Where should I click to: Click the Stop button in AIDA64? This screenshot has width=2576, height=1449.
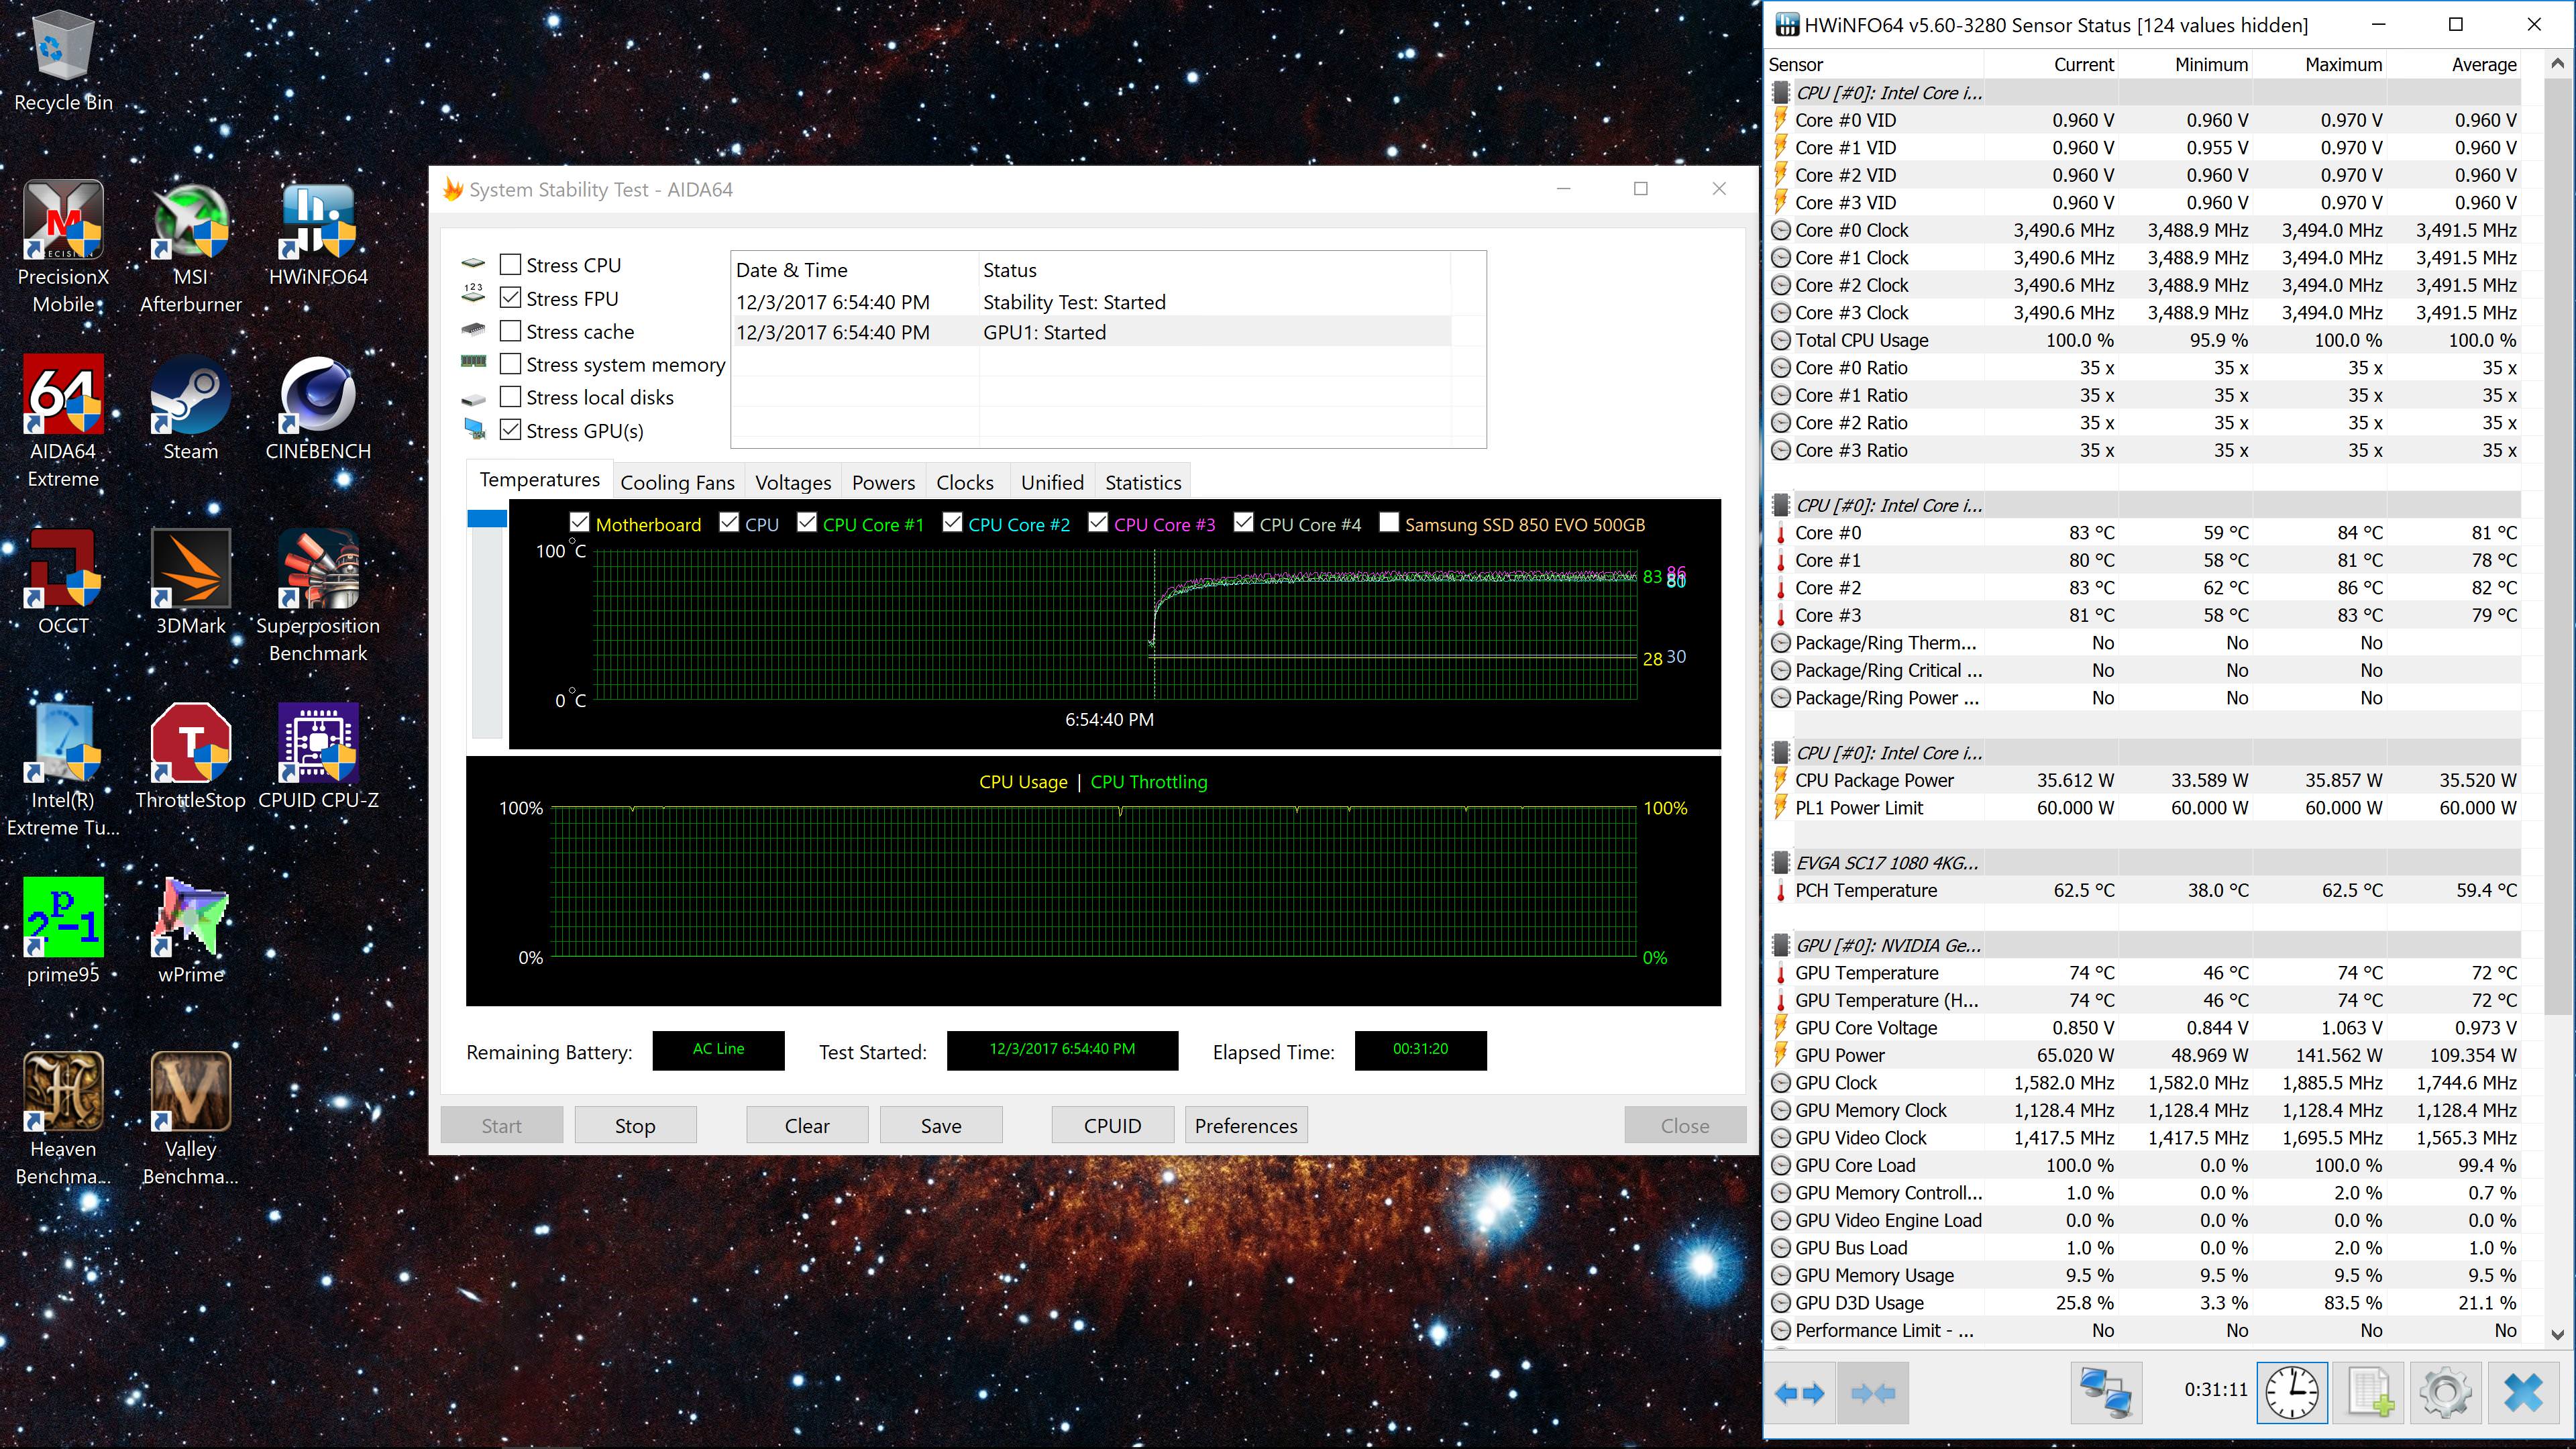(x=635, y=1125)
